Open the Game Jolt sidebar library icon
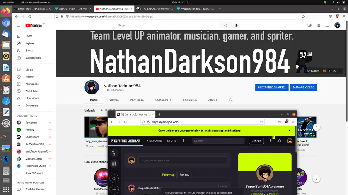The image size is (348, 195). tap(114, 164)
